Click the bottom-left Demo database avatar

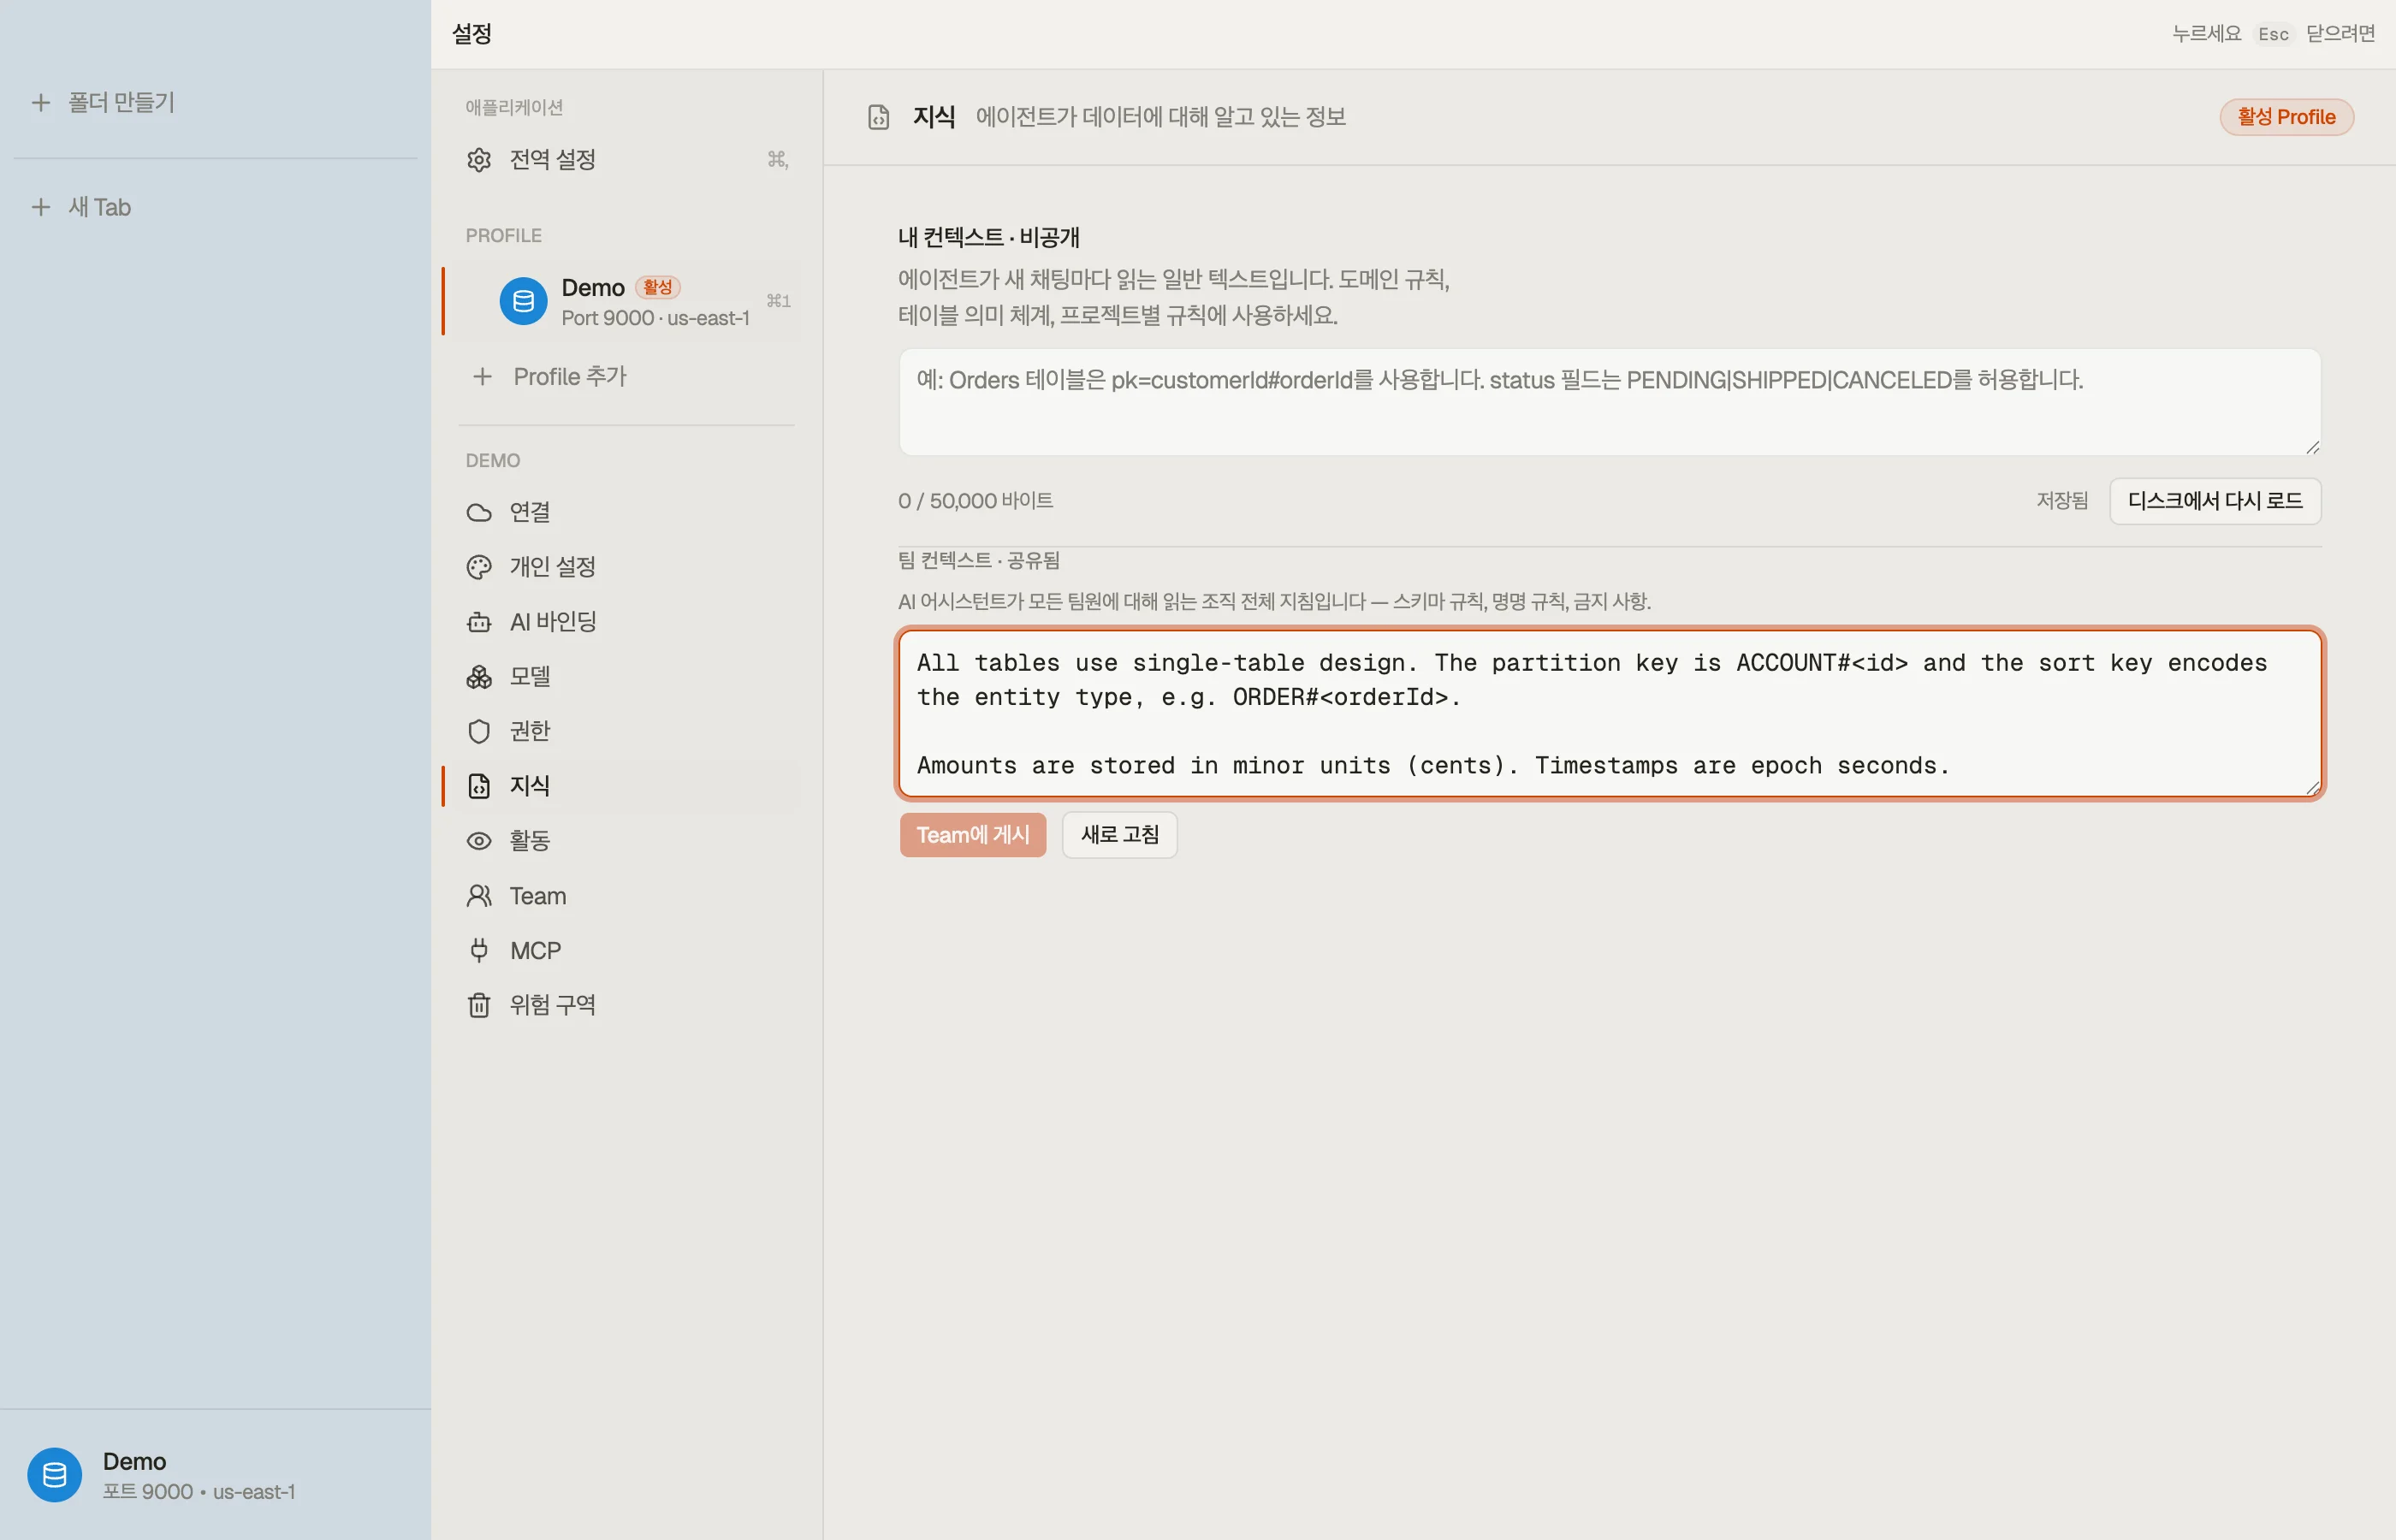(55, 1475)
